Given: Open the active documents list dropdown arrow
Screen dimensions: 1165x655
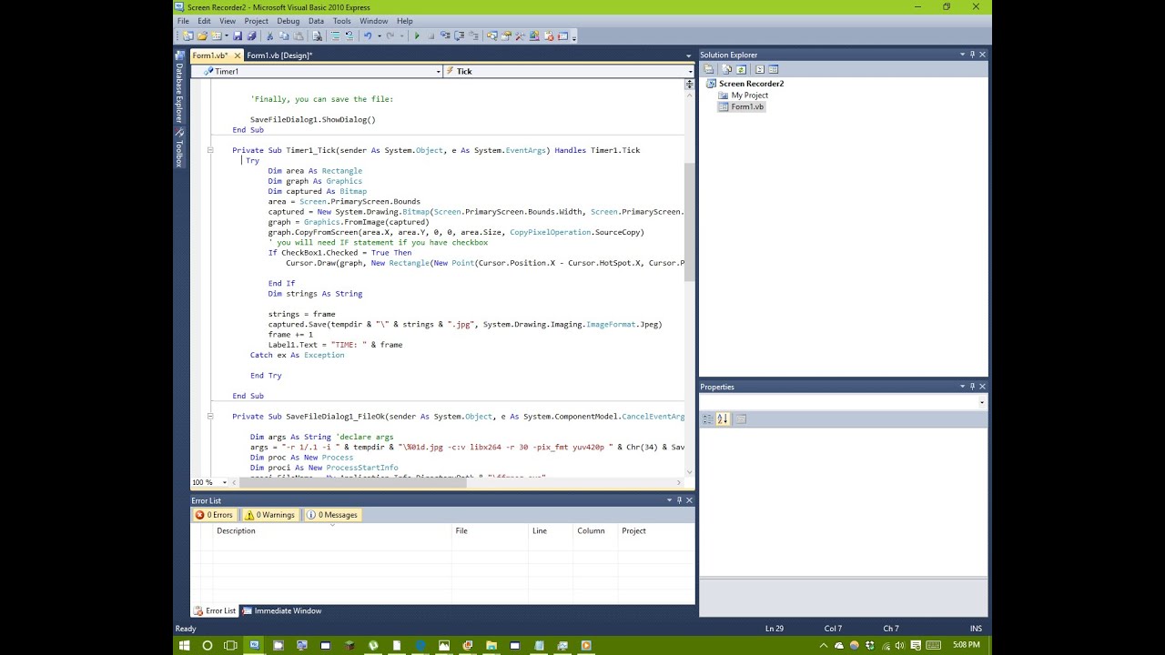Looking at the screenshot, I should click(688, 55).
